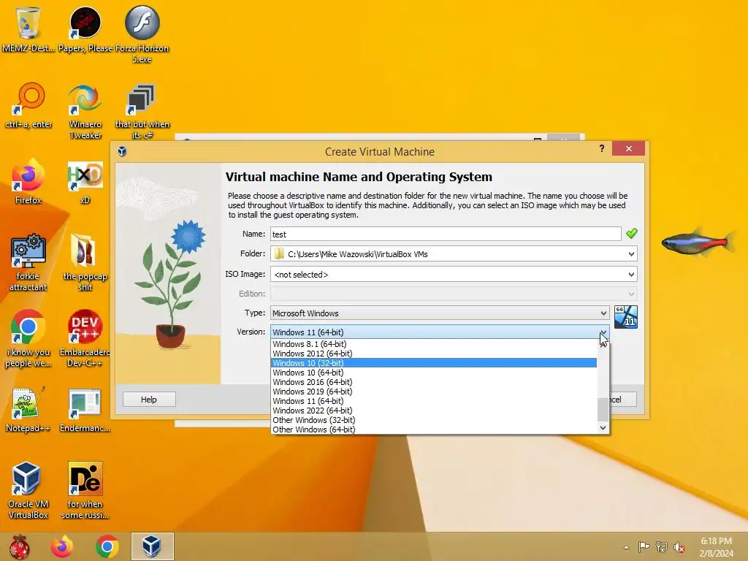This screenshot has height=561, width=748.
Task: Open the Christmas ornament icon in the taskbar
Action: click(20, 546)
